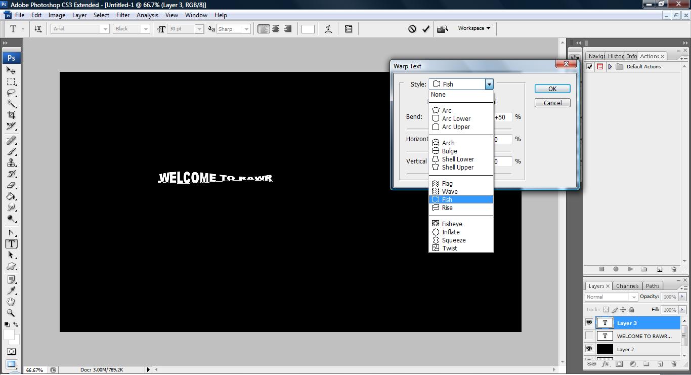
Task: Enable lock transparent pixels
Action: [x=606, y=310]
